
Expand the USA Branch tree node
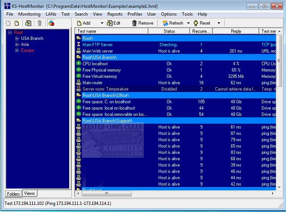[17, 38]
